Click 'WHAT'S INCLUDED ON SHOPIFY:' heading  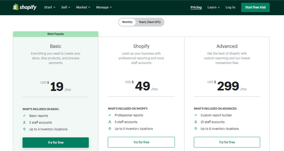[128, 108]
